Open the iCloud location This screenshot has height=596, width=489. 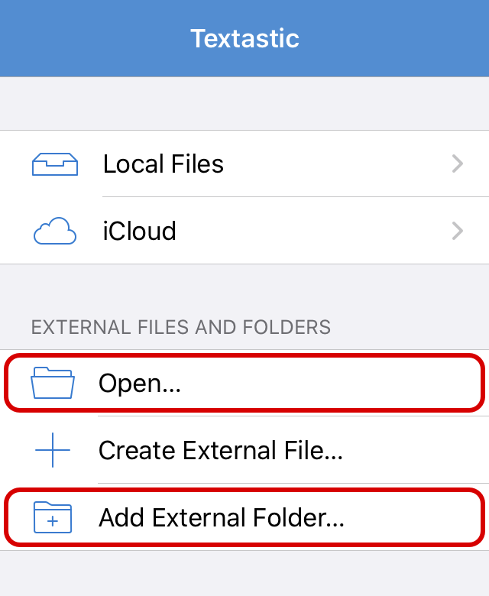244,231
